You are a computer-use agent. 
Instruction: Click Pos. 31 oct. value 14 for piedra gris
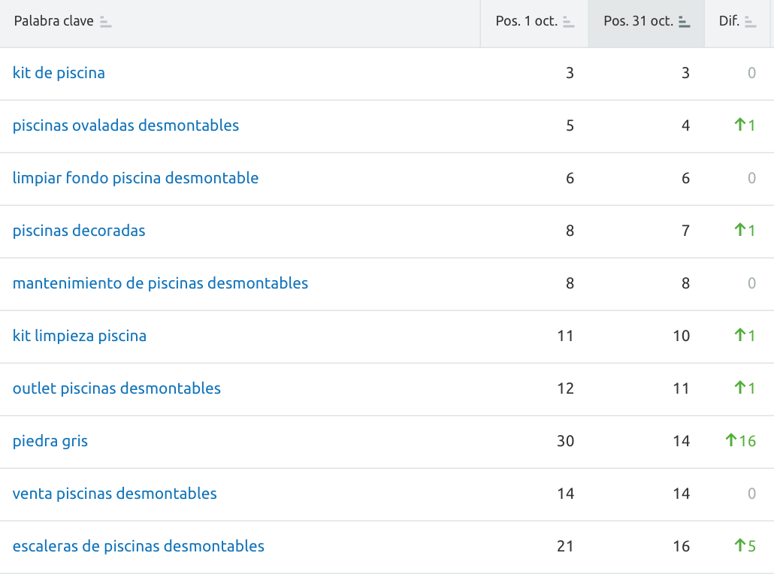[682, 441]
